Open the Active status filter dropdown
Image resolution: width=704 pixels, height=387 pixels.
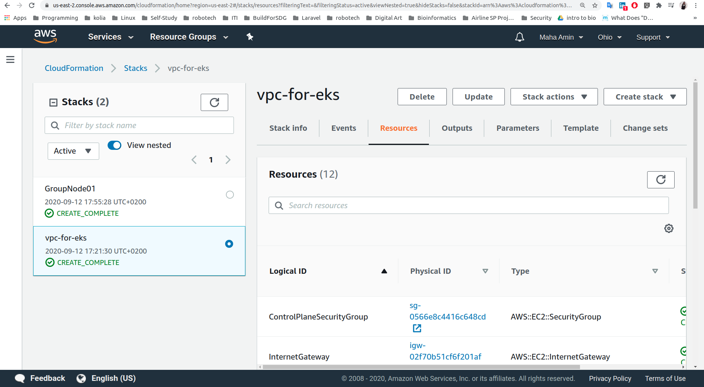coord(73,151)
